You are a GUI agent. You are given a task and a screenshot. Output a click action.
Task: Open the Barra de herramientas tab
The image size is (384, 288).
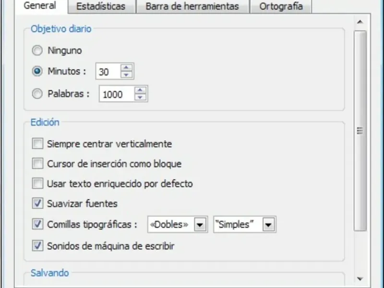192,6
